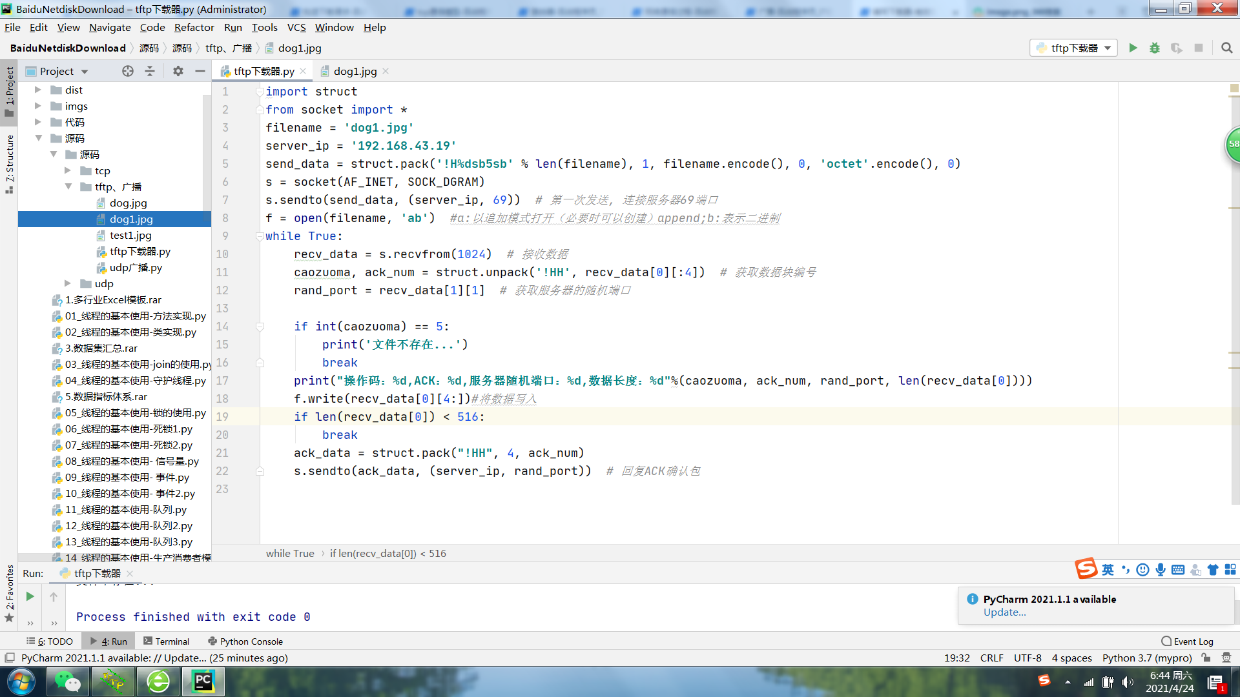1240x697 pixels.
Task: Open 4 spaces indent settings
Action: (1071, 658)
